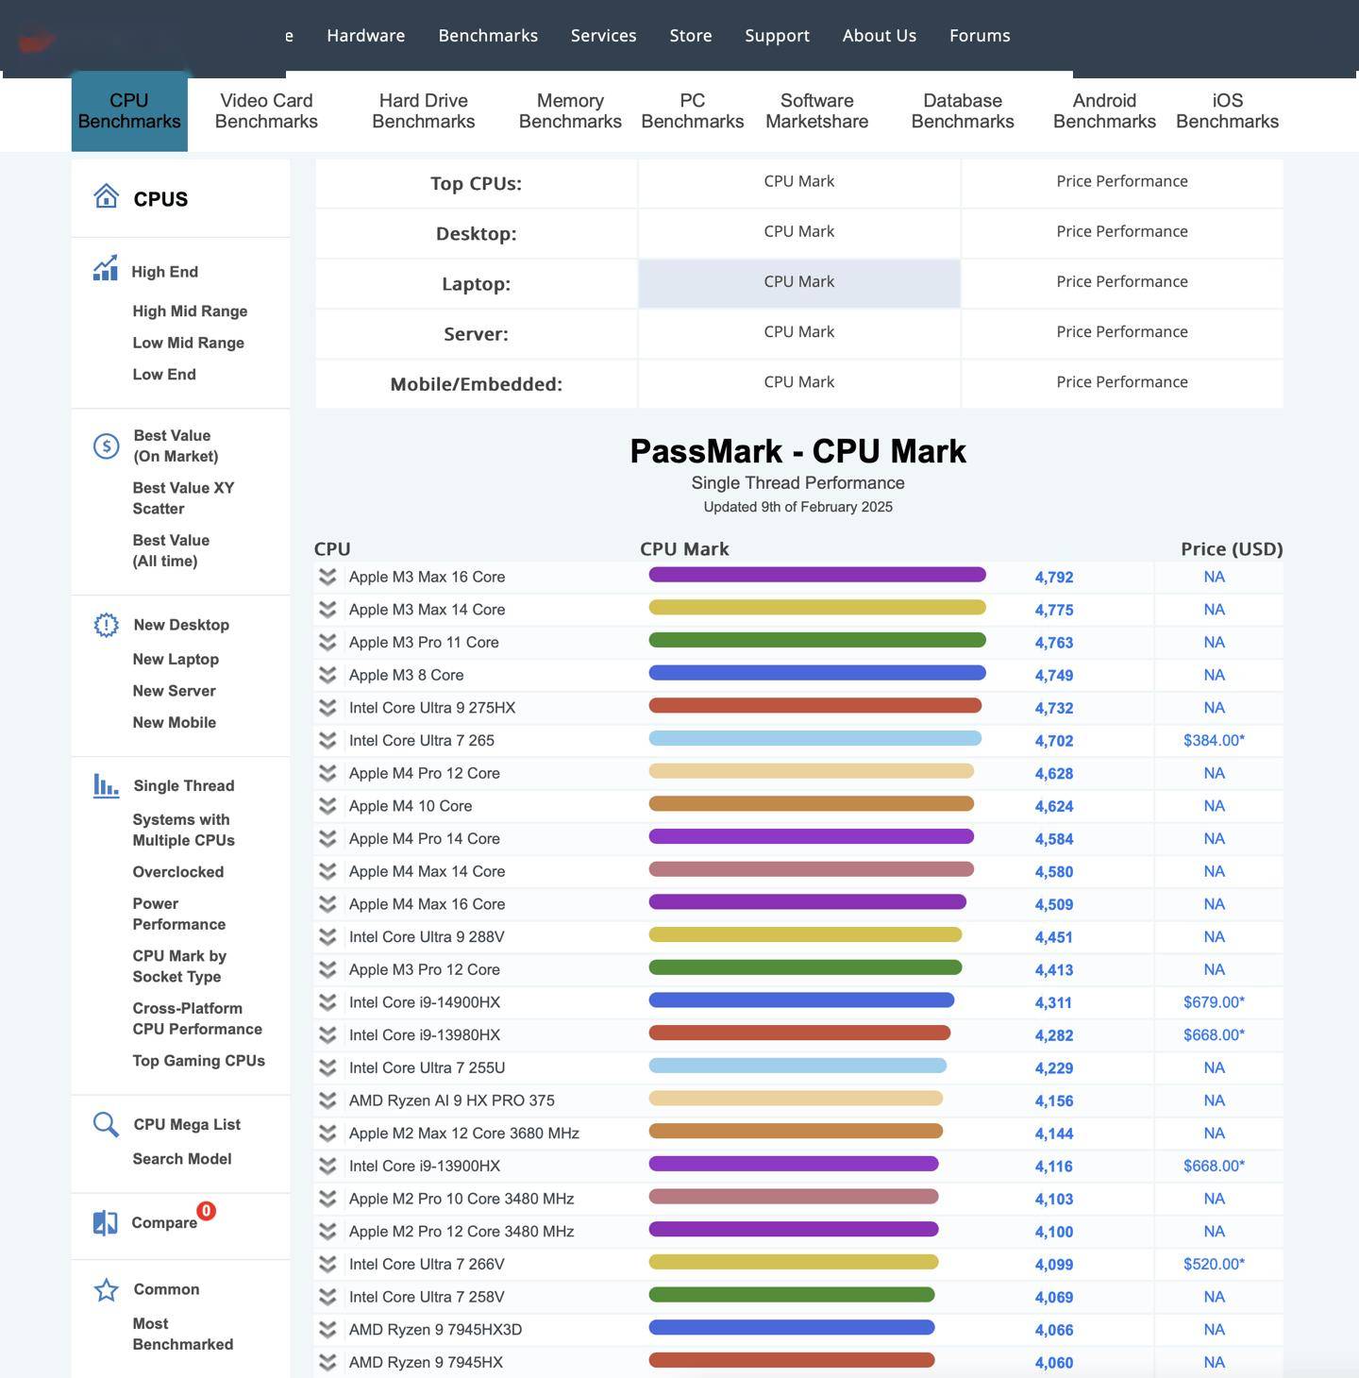This screenshot has height=1378, width=1359.
Task: Expand the Intel Core Ultra 7 266V row
Action: (x=327, y=1264)
